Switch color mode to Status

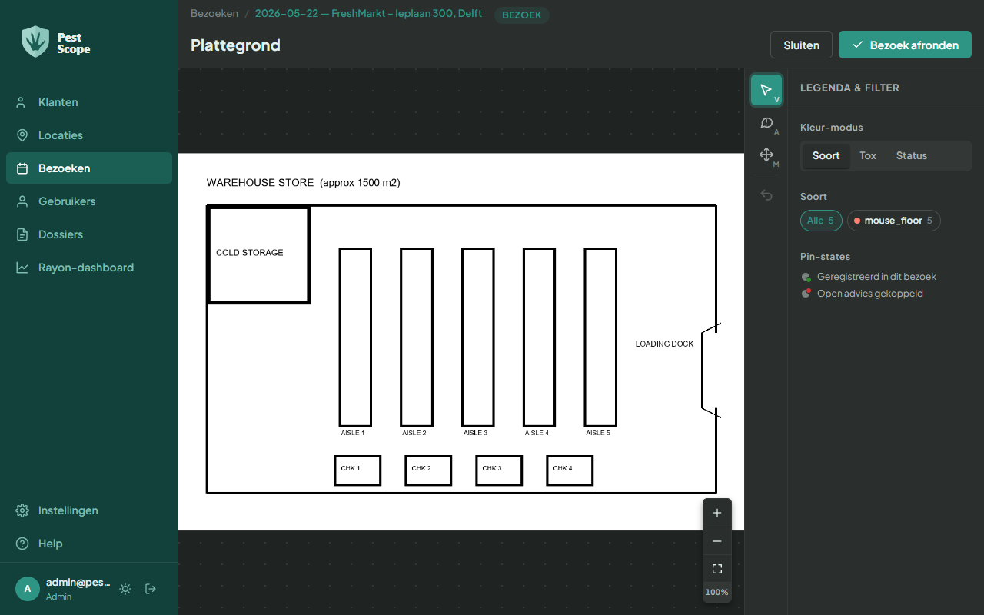(912, 155)
